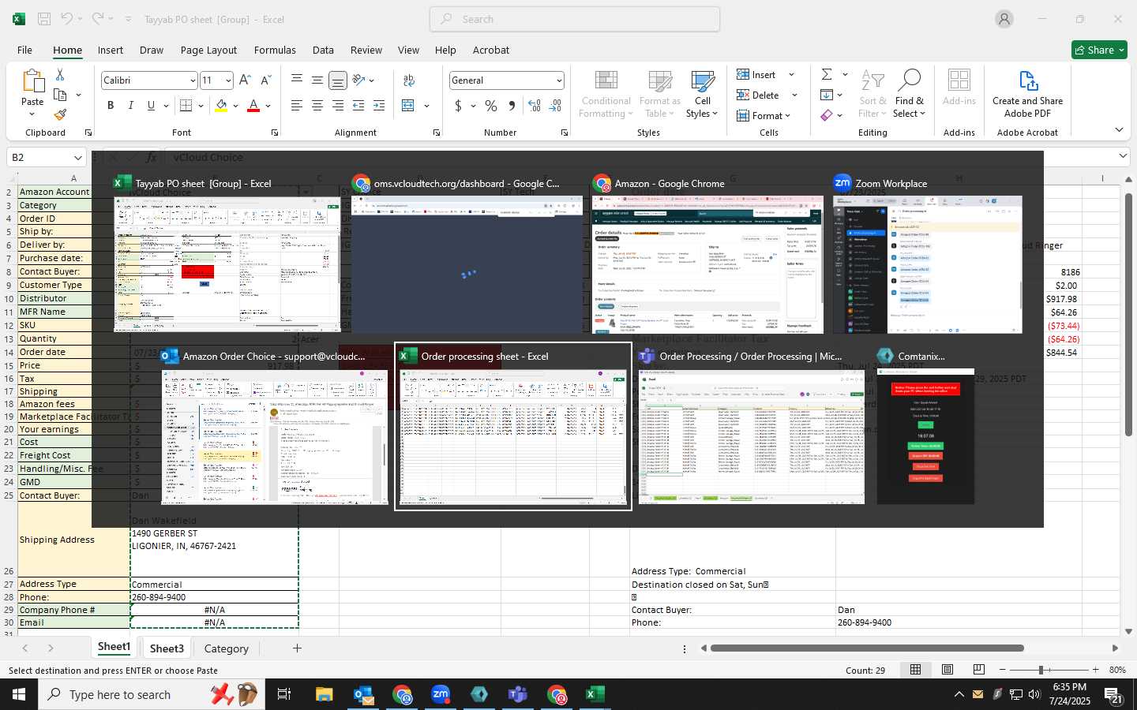
Task: Click Increase Decimal icon
Action: coord(535,106)
